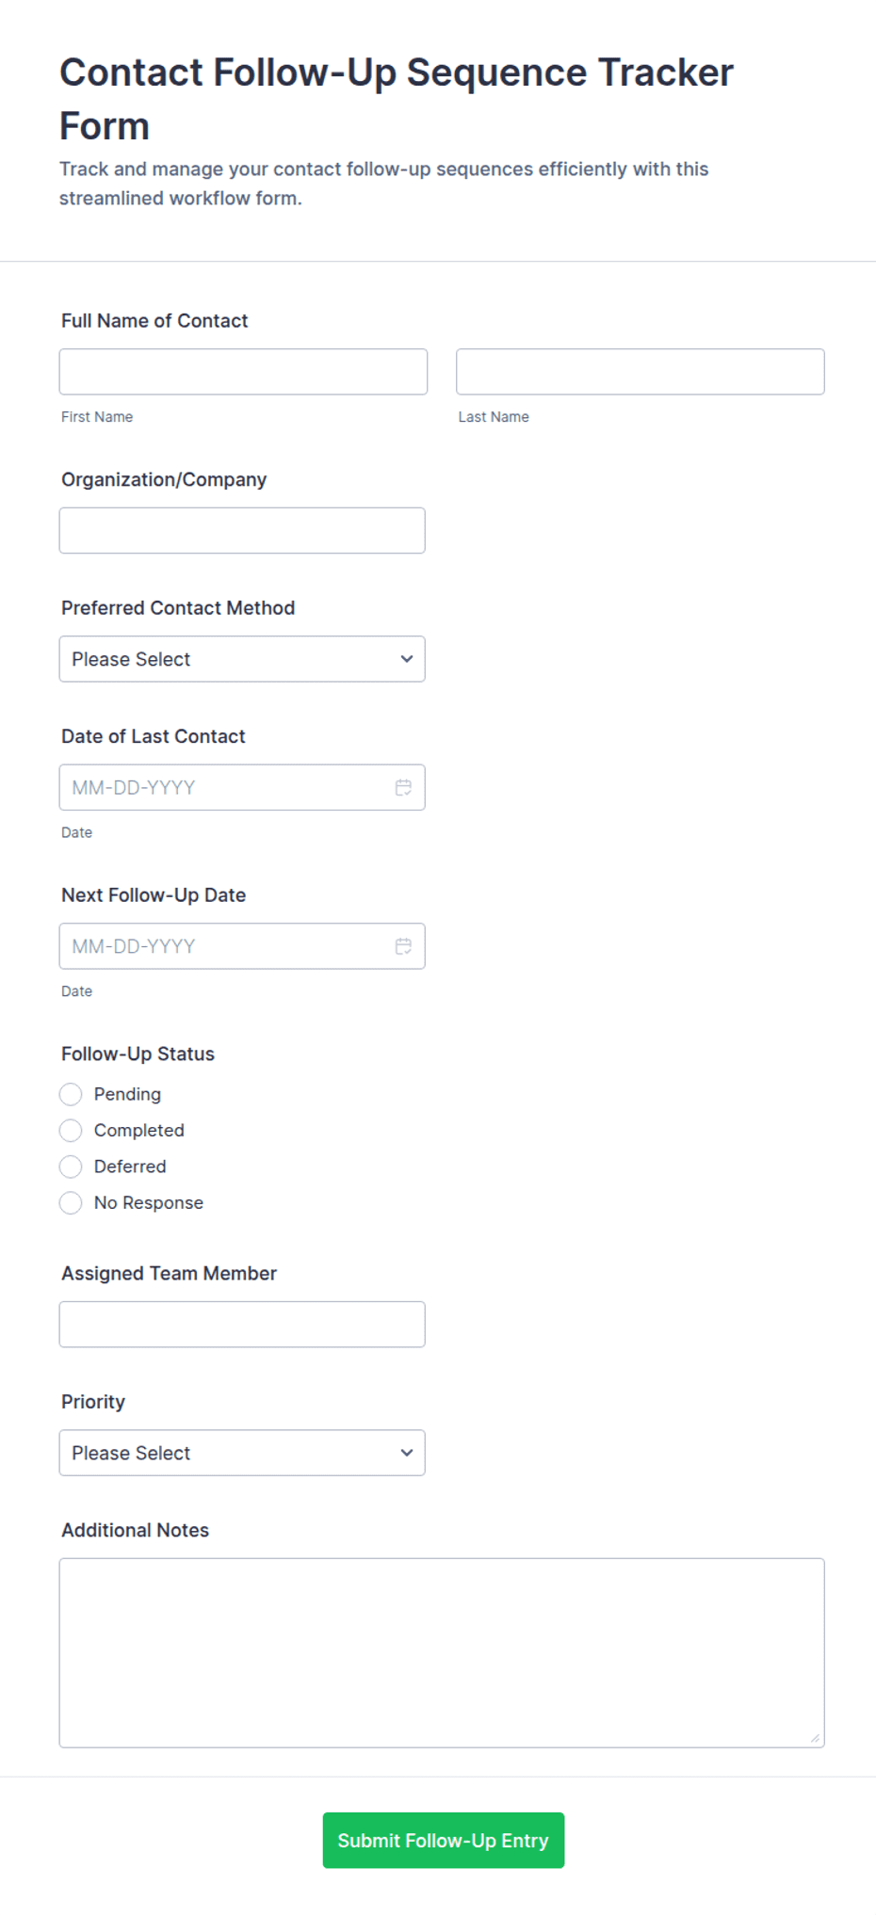
Task: Select the Organization/Company text box
Action: tap(242, 531)
